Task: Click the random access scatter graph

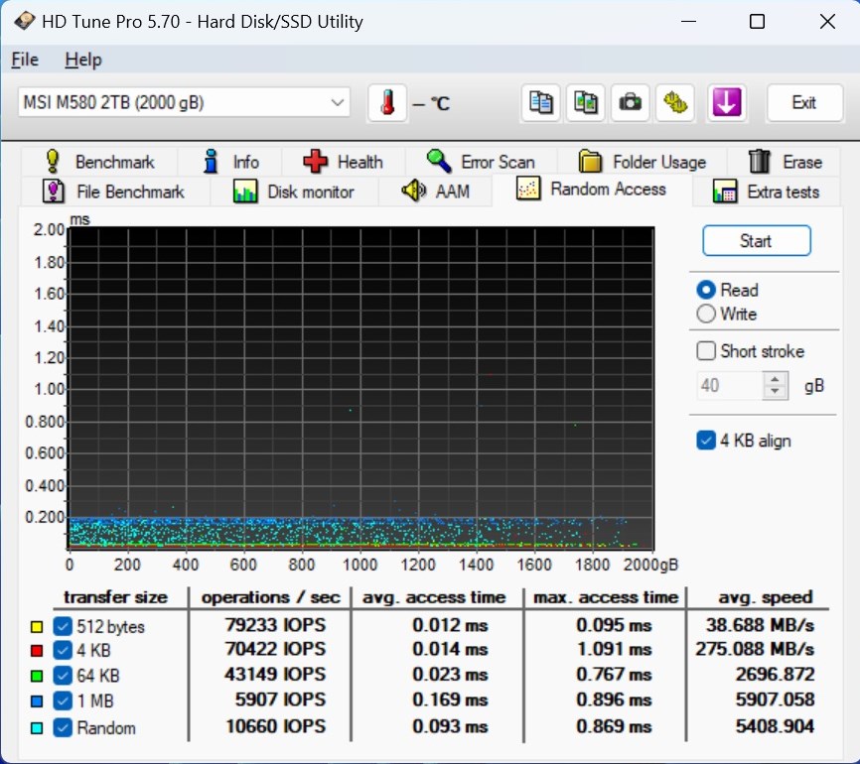Action: [360, 388]
